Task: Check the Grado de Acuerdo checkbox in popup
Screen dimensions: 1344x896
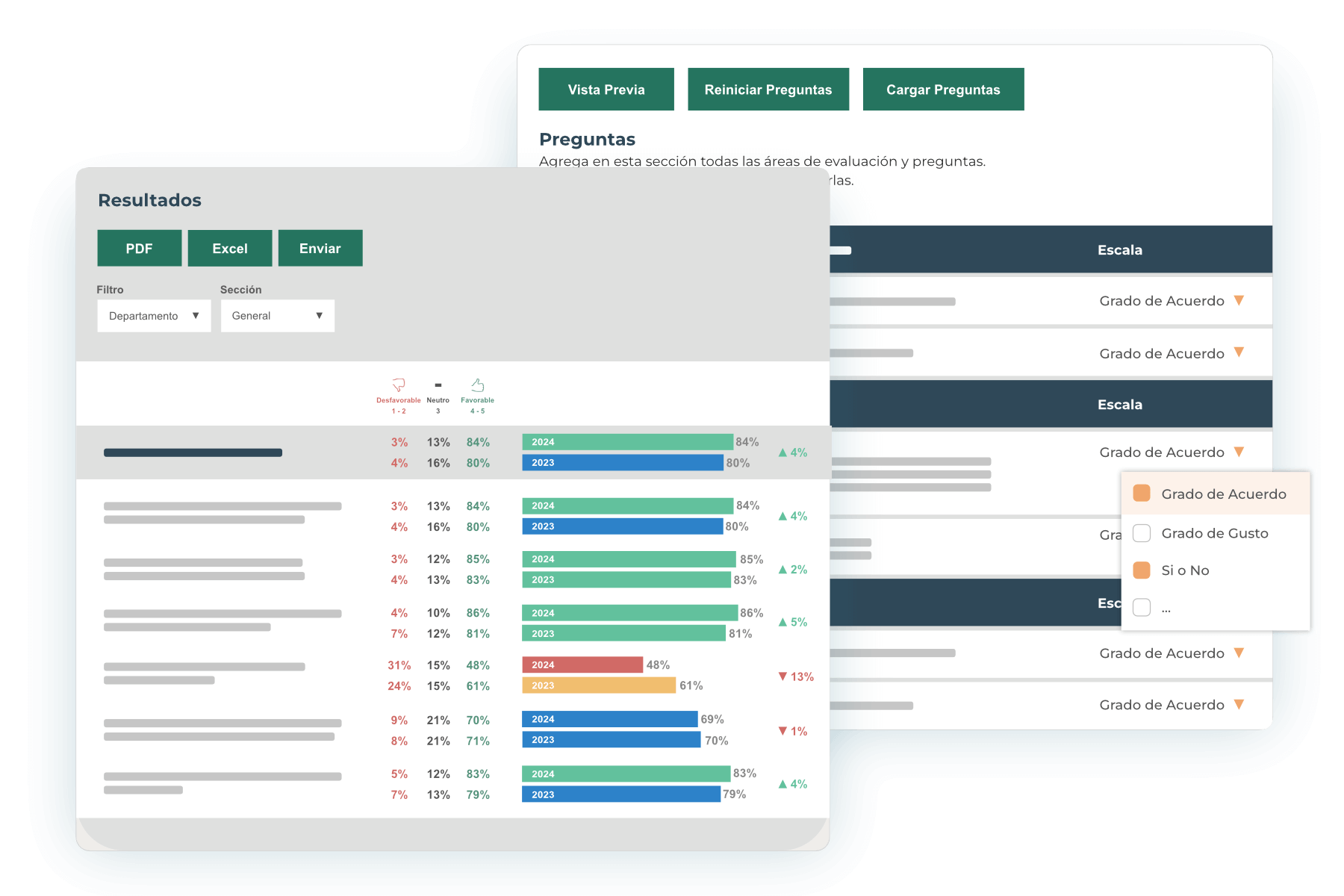Action: pyautogui.click(x=1142, y=494)
